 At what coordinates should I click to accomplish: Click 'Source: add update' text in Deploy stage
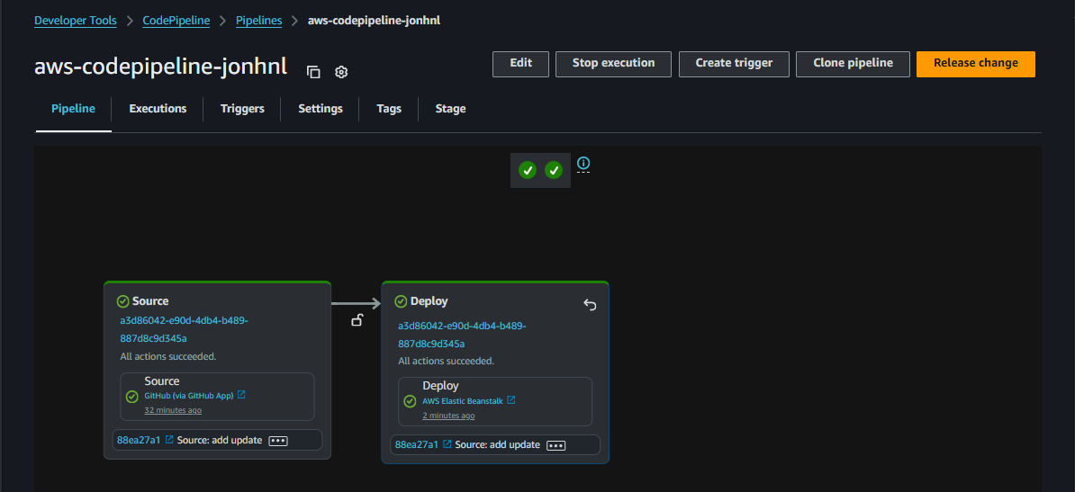point(497,444)
